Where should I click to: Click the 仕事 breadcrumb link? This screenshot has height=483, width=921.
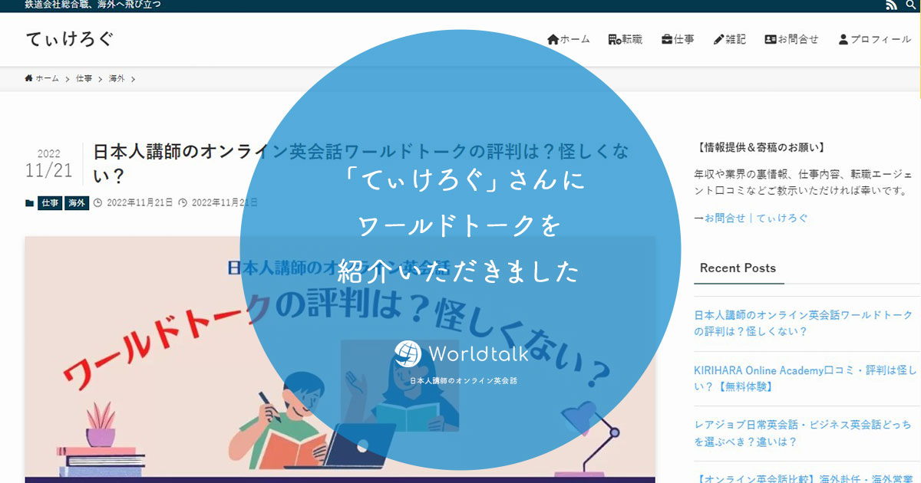point(84,78)
